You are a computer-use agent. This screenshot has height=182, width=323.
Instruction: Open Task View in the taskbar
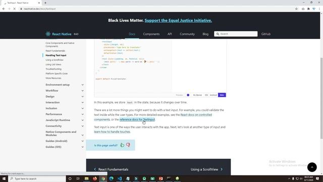78,178
